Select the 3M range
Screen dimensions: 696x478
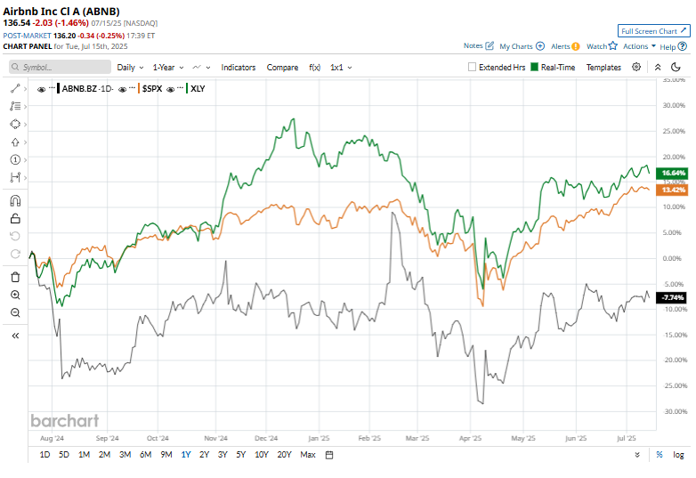125,455
